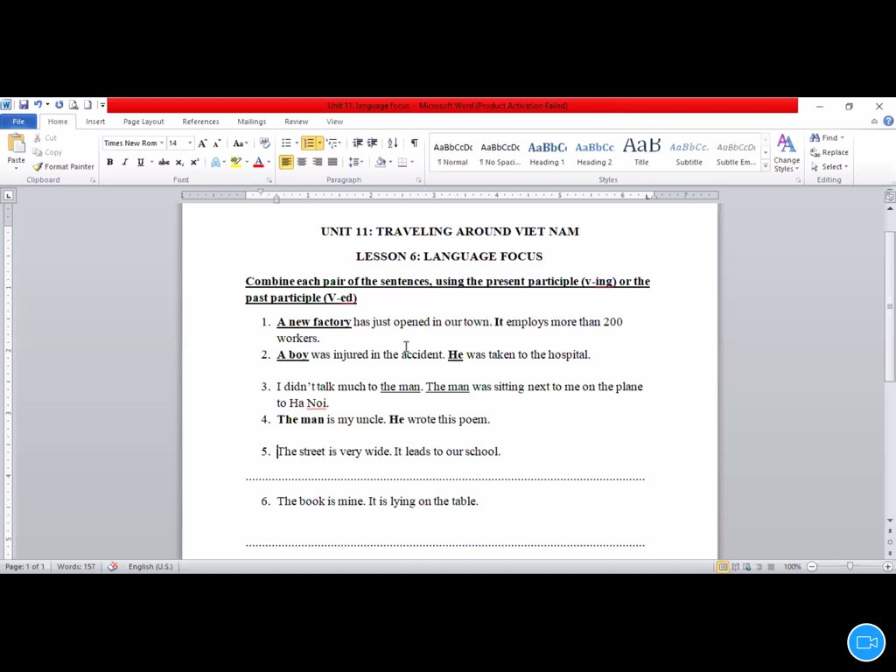Click the font color red A swatch

click(x=258, y=162)
